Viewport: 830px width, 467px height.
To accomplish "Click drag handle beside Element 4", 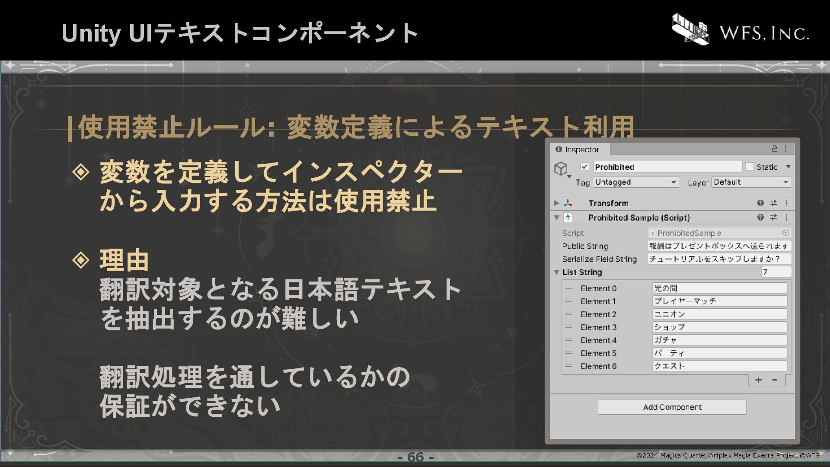I will (x=569, y=340).
